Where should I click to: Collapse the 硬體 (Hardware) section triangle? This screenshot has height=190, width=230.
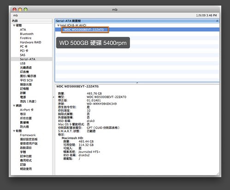(14, 25)
